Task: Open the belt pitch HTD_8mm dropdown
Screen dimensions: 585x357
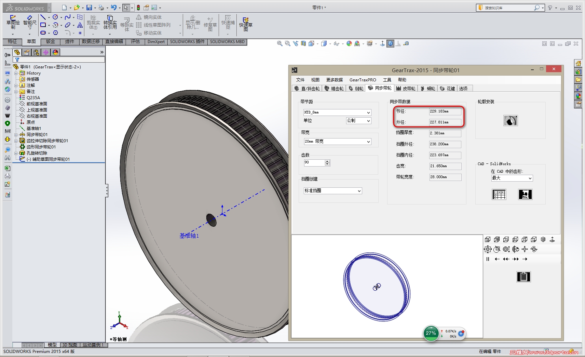Action: (x=337, y=113)
